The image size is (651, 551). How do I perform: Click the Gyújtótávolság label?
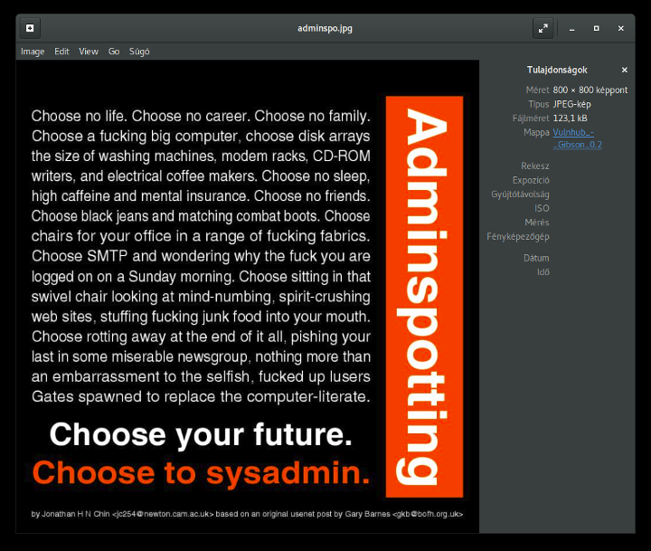520,194
